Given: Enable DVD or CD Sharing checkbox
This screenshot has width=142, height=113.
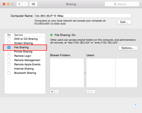Looking at the screenshot, I should coord(9,39).
